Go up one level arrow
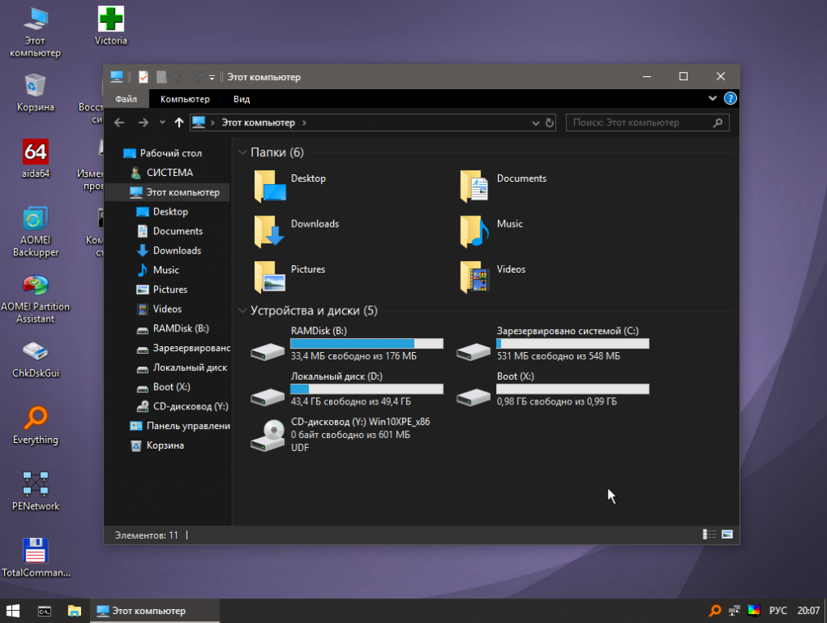 179,122
